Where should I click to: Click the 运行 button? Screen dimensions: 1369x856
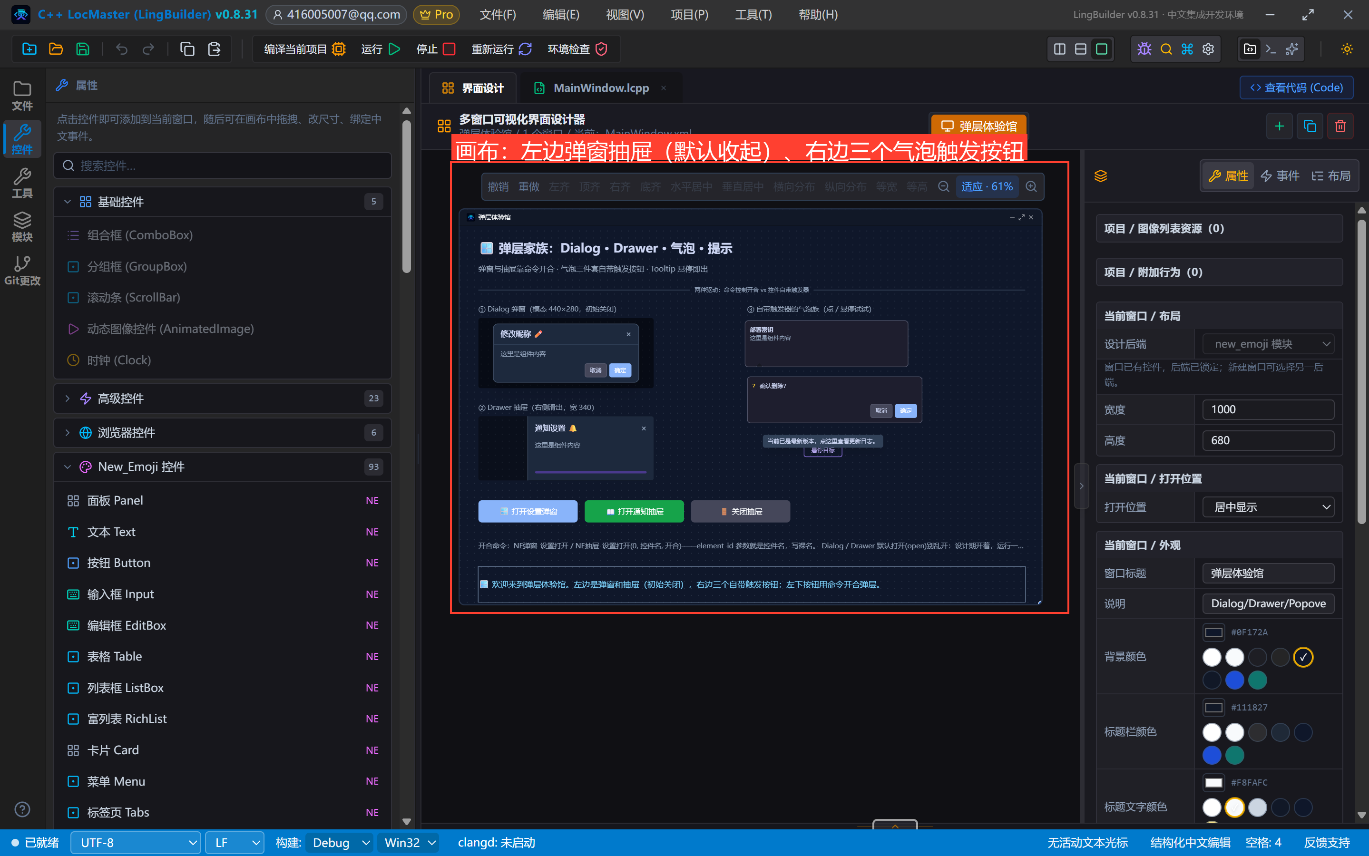tap(381, 49)
